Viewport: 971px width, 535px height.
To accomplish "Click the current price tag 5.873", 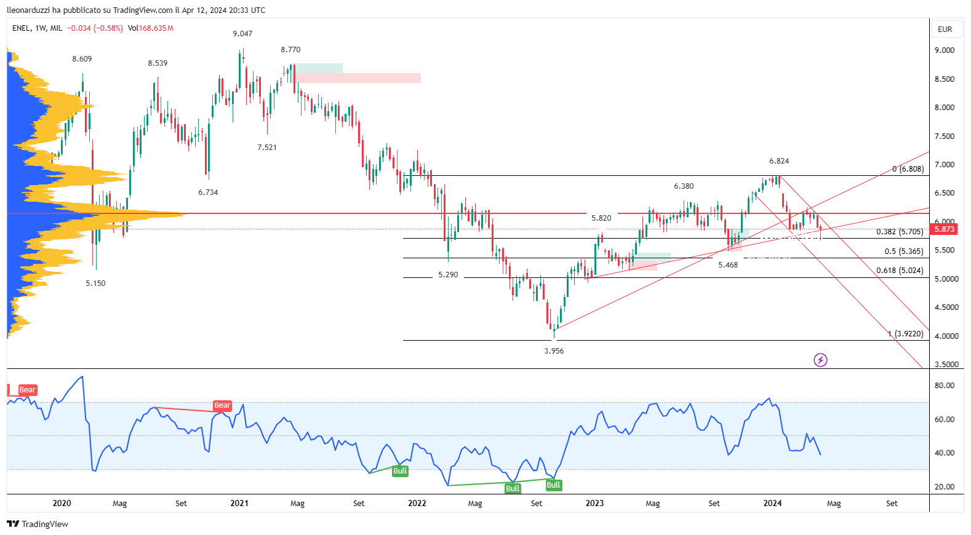I will 945,229.
